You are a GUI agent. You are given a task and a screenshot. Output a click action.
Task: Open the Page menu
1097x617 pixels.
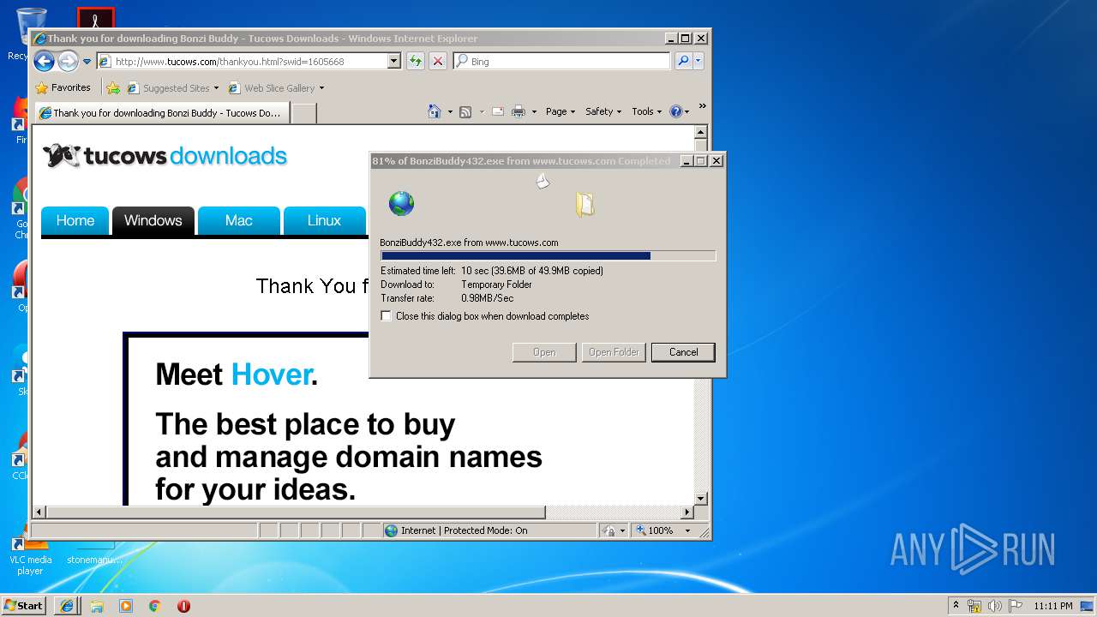tap(560, 111)
